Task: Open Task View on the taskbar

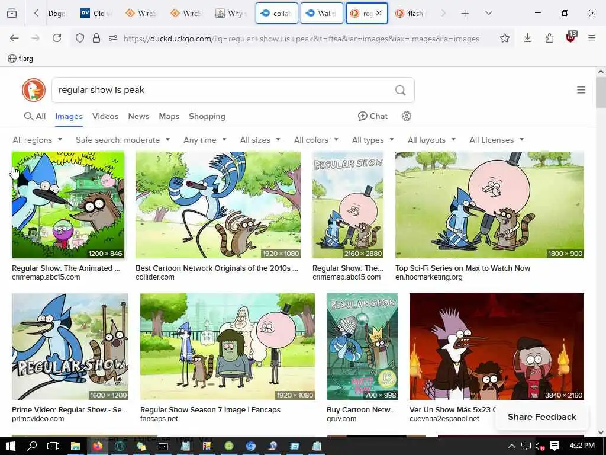Action: point(53,446)
